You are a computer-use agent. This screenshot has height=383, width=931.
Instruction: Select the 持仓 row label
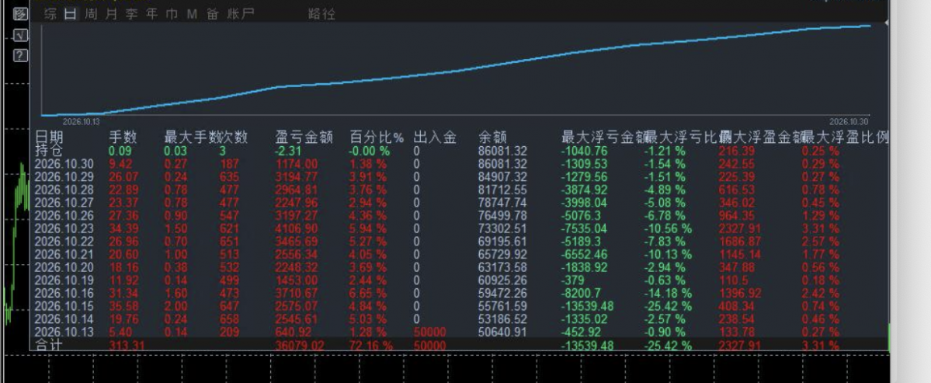49,151
